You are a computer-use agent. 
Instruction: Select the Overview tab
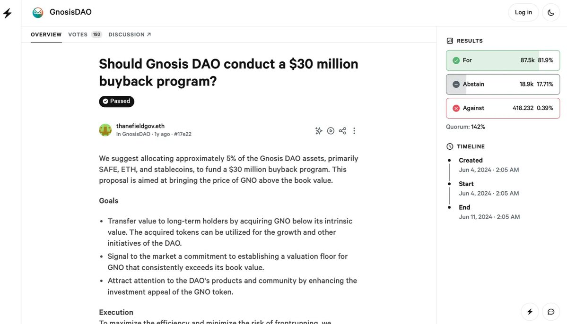(46, 34)
